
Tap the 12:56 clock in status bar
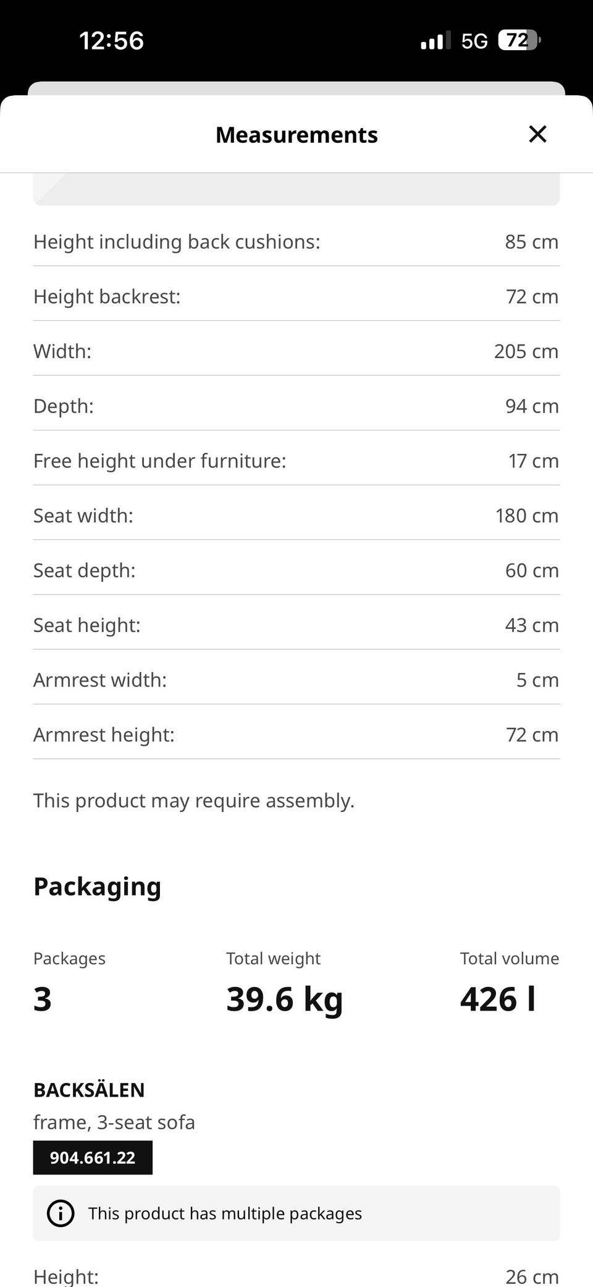(112, 41)
